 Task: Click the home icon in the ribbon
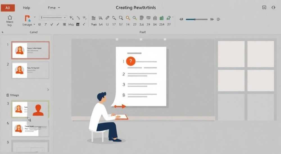pyautogui.click(x=10, y=17)
